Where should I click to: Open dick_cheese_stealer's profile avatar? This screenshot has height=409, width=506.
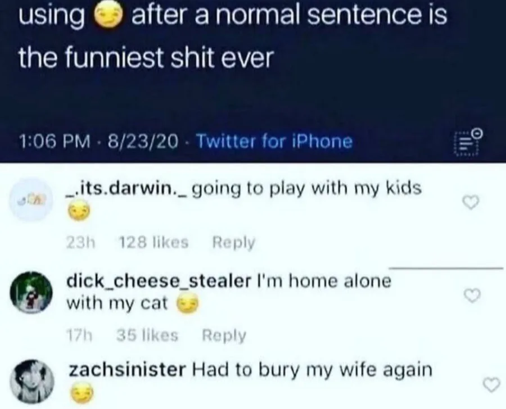[x=31, y=292]
